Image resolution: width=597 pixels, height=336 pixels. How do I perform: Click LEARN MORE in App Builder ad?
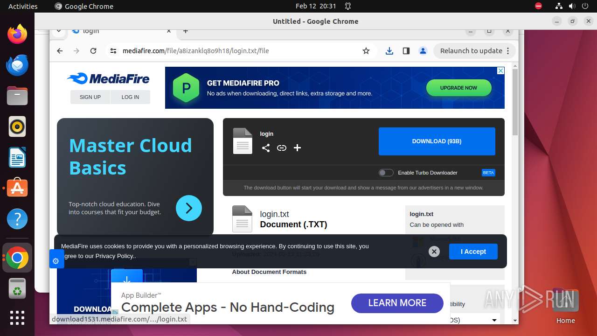click(x=397, y=303)
